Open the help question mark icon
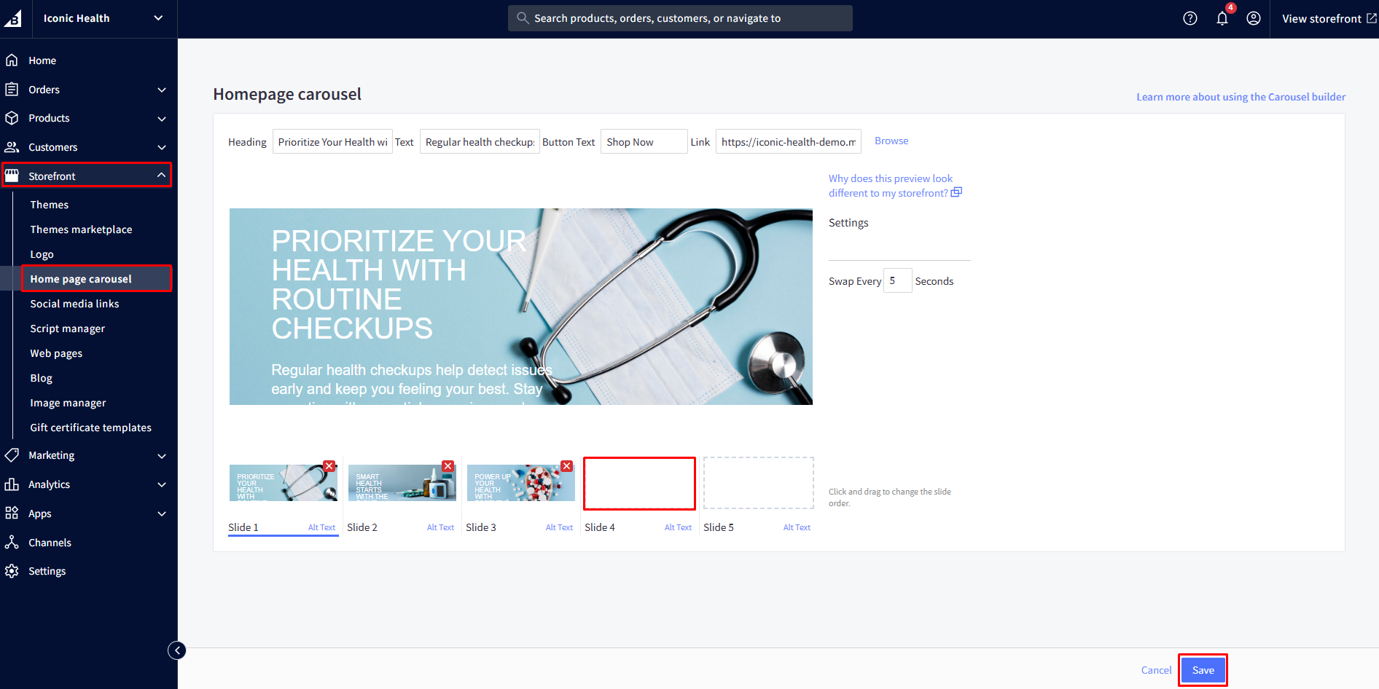The width and height of the screenshot is (1379, 689). coord(1189,18)
